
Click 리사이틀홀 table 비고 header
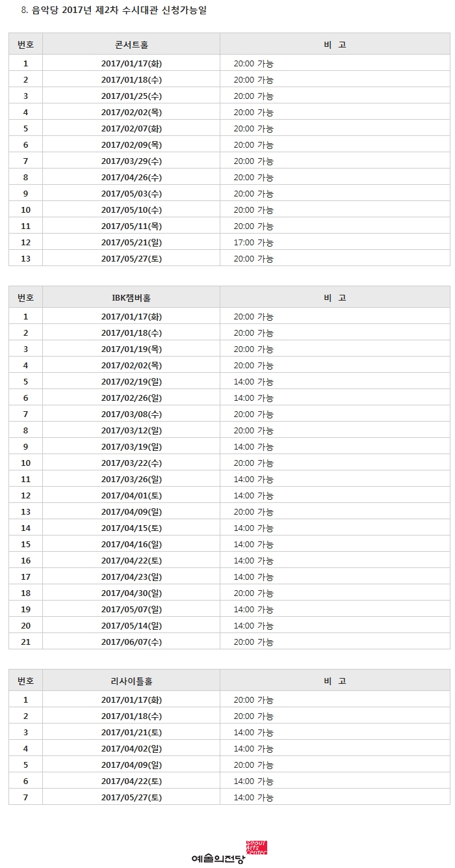335,681
